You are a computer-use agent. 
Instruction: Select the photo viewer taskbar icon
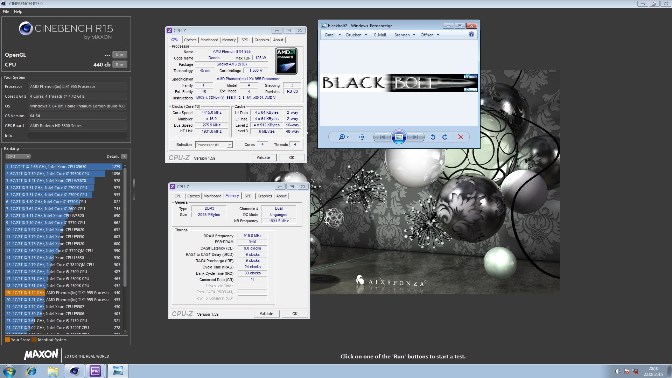[x=118, y=371]
